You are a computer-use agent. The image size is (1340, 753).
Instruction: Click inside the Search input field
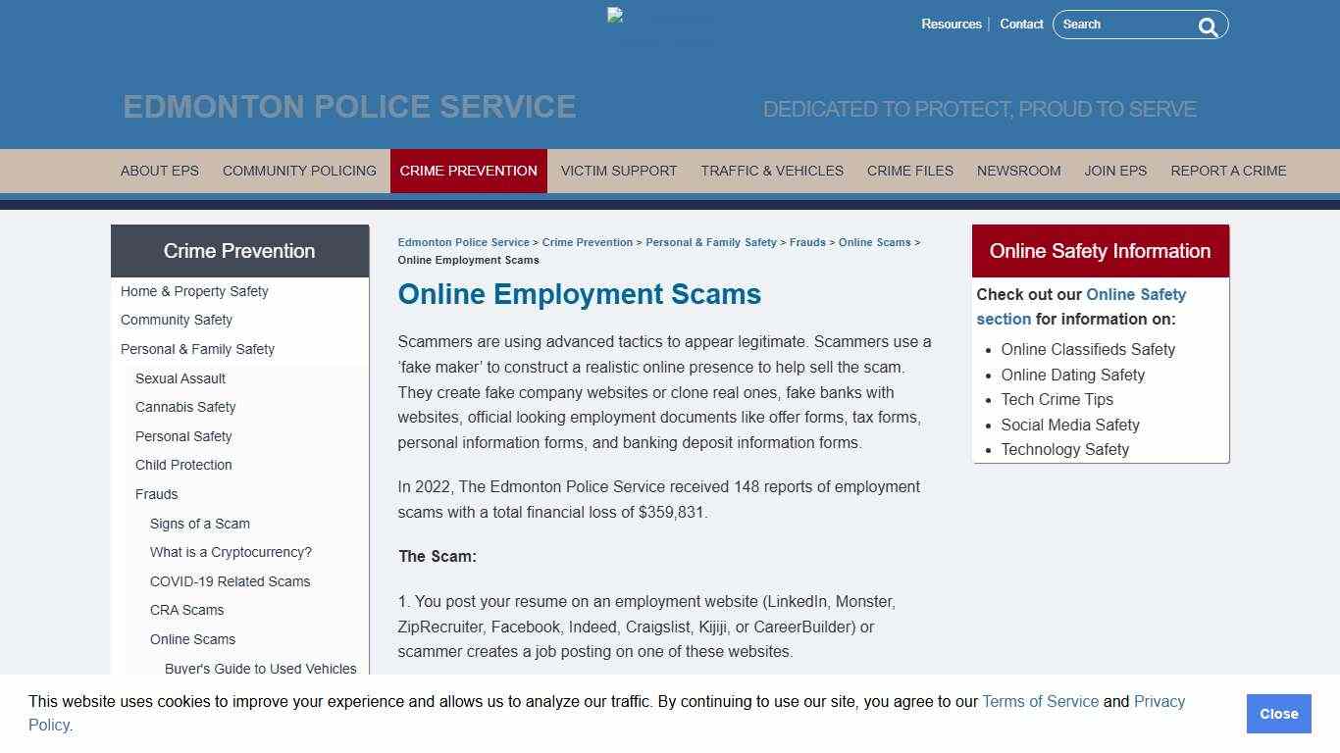point(1128,24)
